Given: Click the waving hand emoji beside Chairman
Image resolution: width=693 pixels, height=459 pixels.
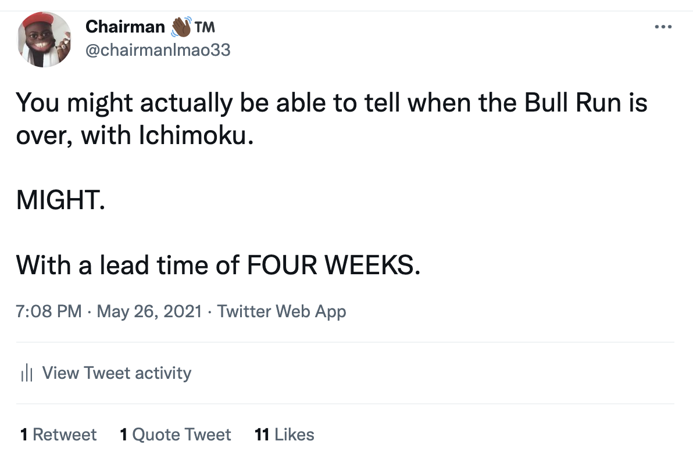Looking at the screenshot, I should pyautogui.click(x=182, y=26).
